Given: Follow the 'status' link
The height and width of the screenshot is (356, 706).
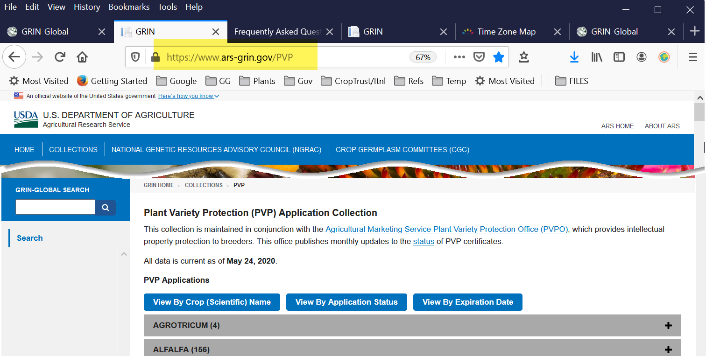Looking at the screenshot, I should 424,241.
